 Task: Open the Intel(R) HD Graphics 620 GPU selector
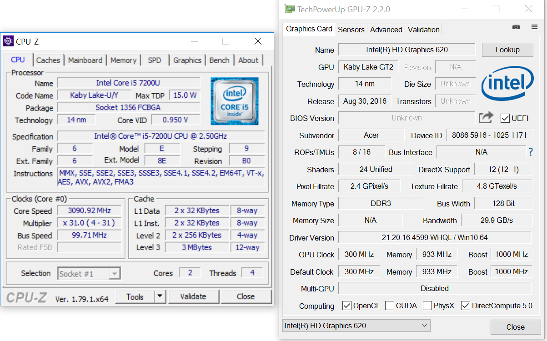pos(356,326)
